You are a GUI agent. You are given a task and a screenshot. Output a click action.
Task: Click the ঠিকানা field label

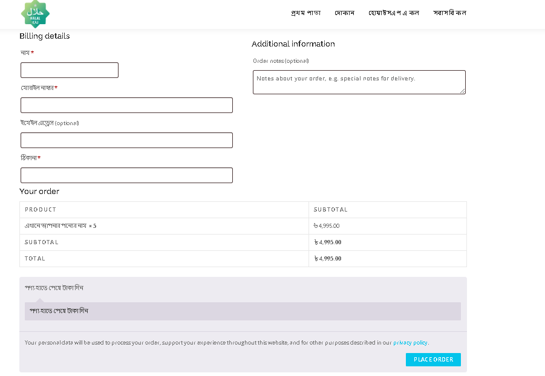pyautogui.click(x=29, y=158)
